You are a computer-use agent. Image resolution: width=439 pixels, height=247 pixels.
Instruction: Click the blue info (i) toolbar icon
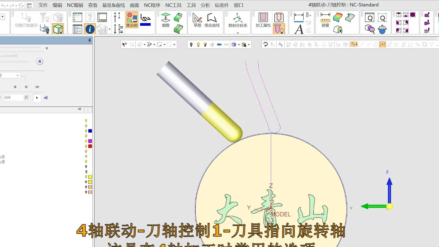(x=90, y=29)
